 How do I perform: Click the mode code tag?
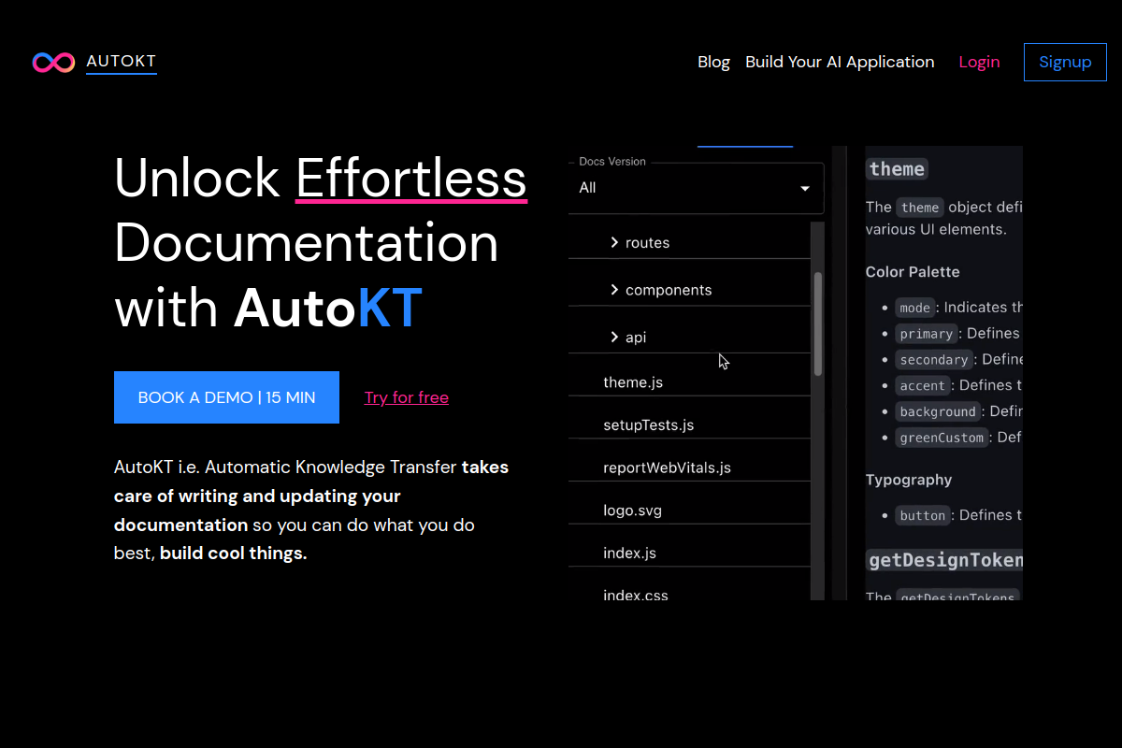[x=914, y=308]
